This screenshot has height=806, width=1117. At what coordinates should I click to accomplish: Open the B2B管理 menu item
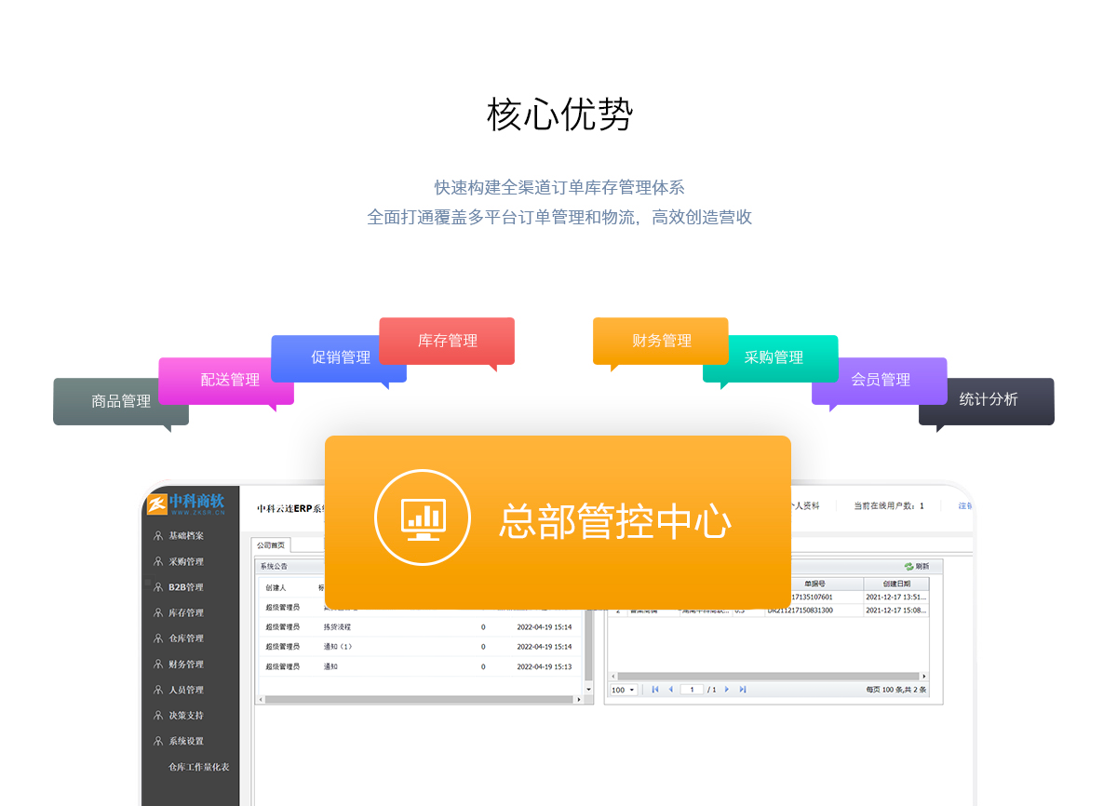(x=185, y=587)
